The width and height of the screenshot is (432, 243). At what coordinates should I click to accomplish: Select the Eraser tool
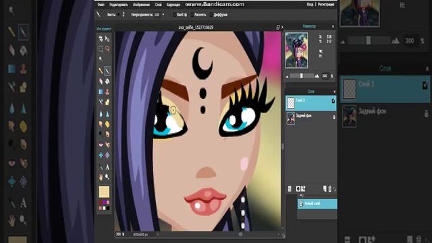101,81
